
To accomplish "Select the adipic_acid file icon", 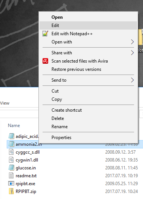I will pos(11,136).
